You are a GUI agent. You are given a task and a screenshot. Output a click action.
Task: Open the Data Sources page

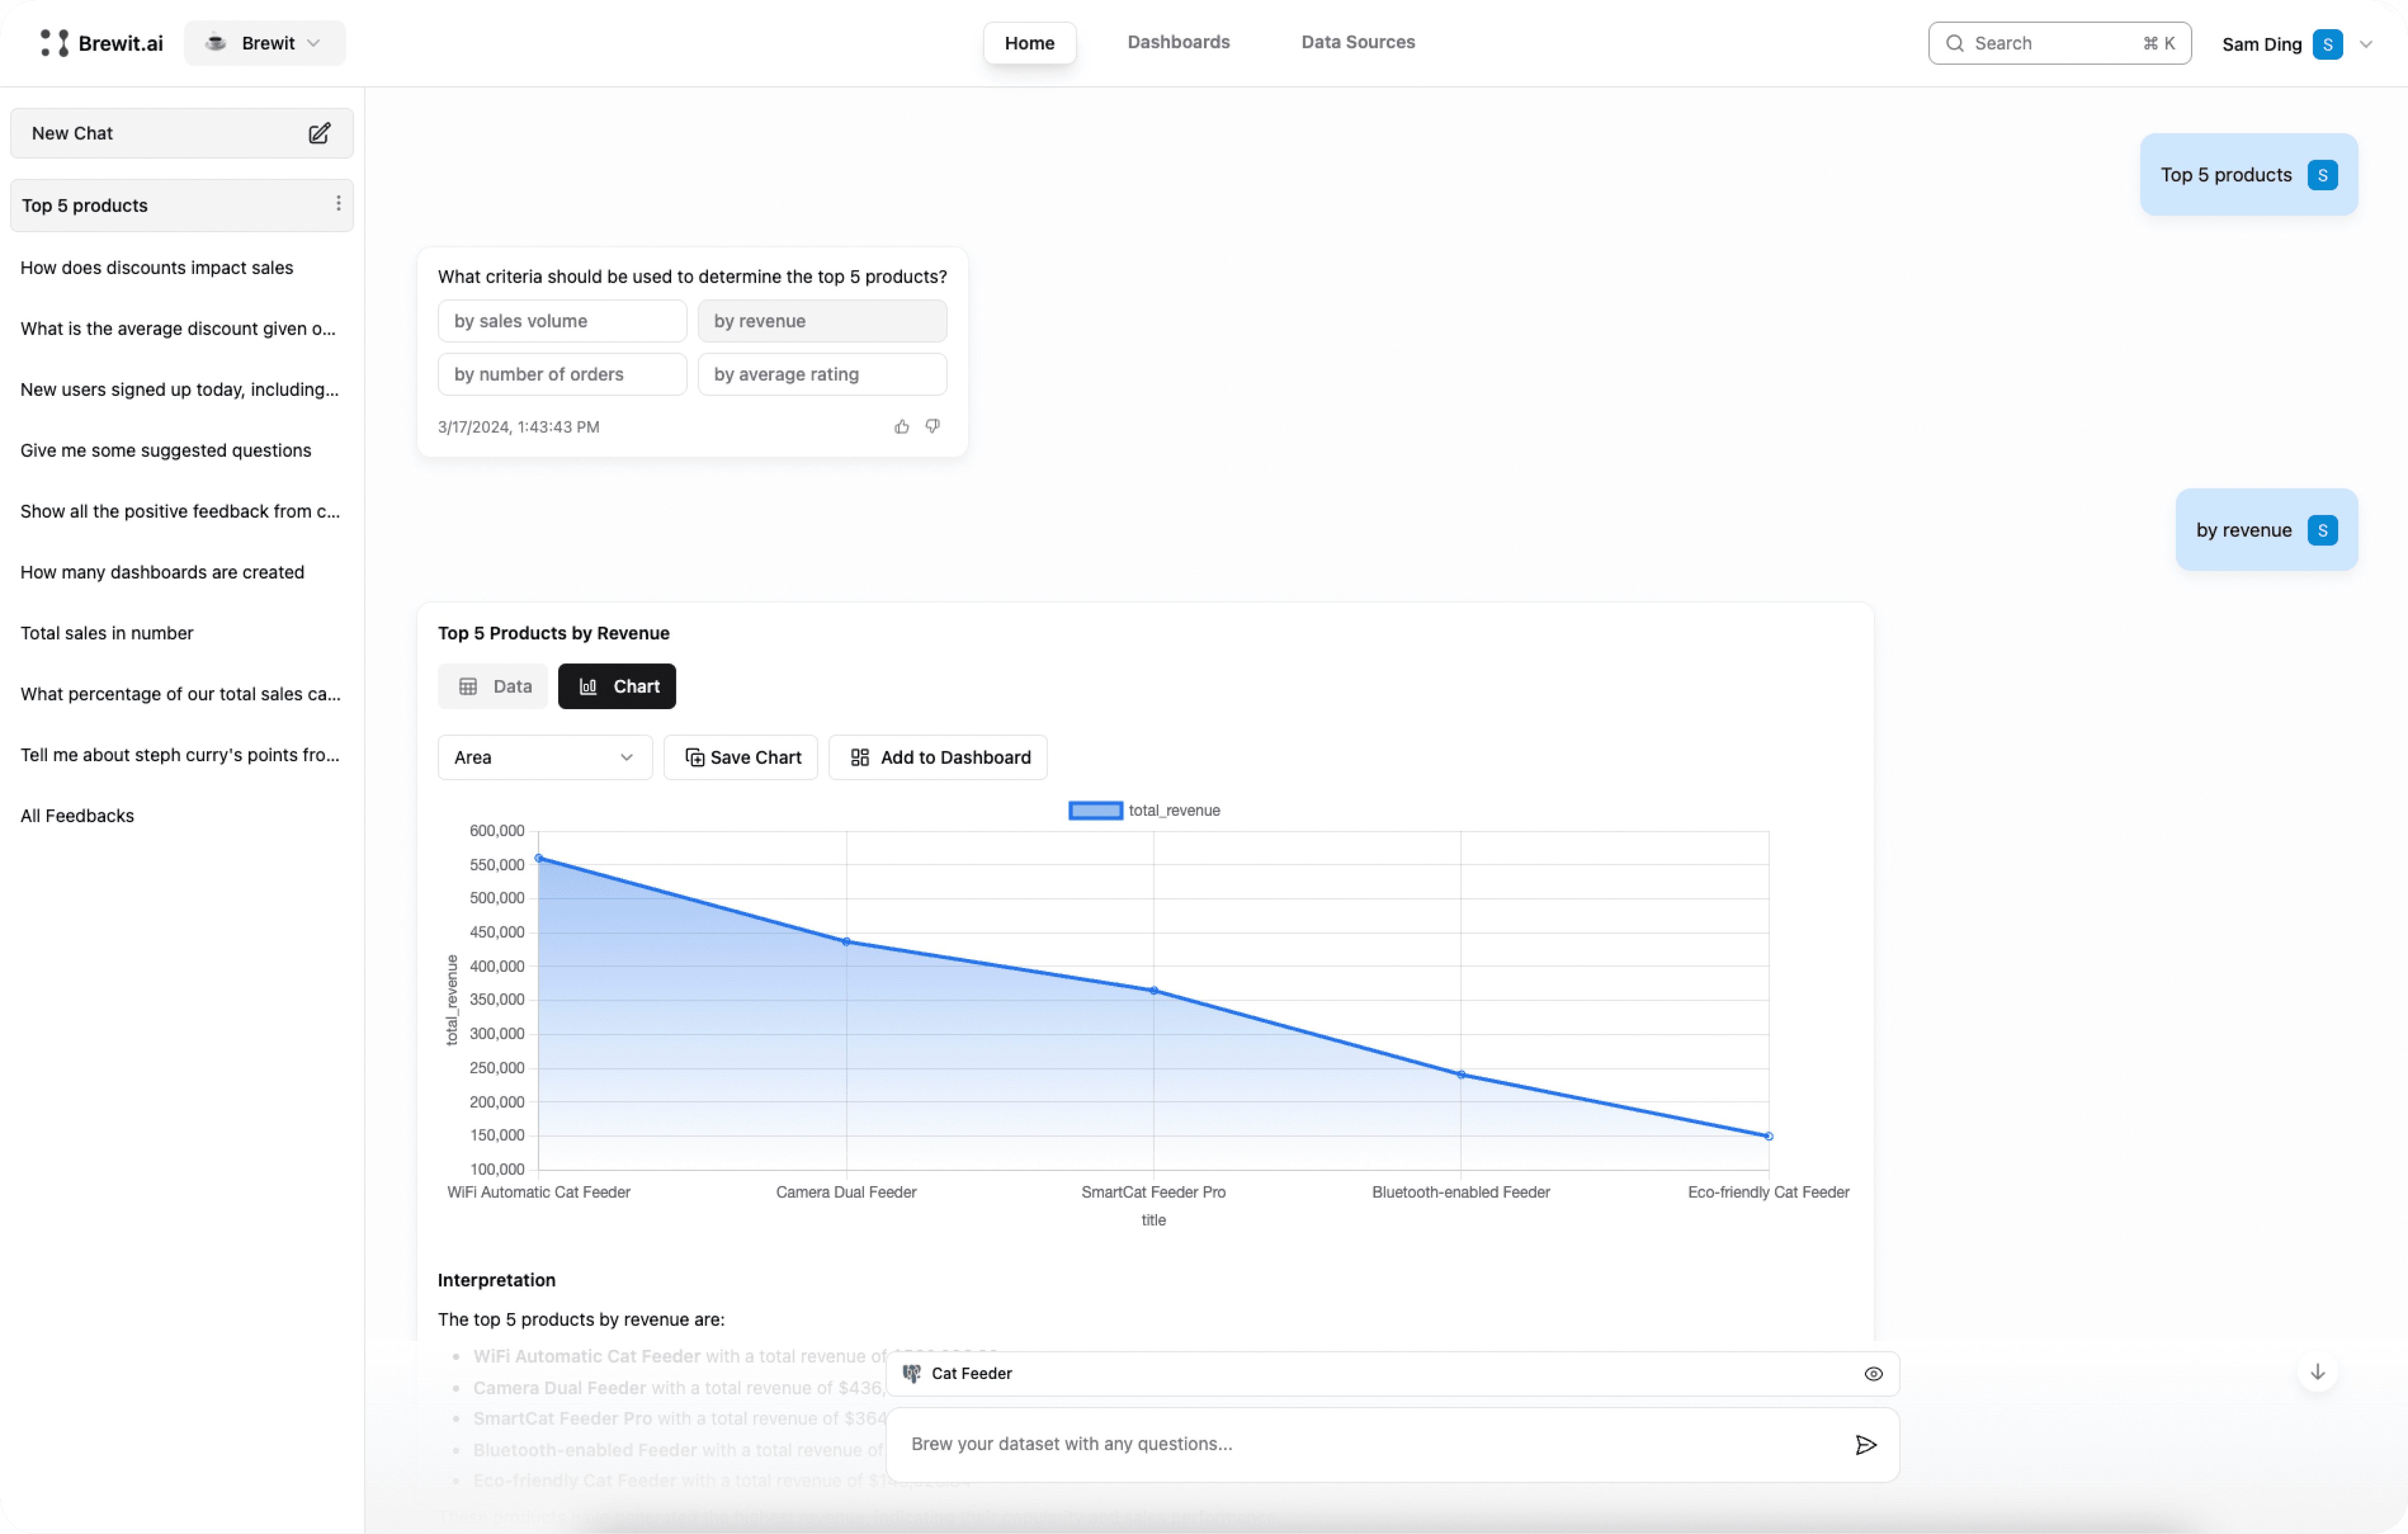click(x=1357, y=42)
